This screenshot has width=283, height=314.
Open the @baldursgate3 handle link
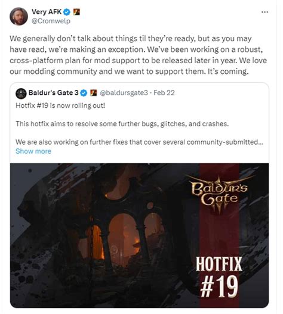(124, 93)
